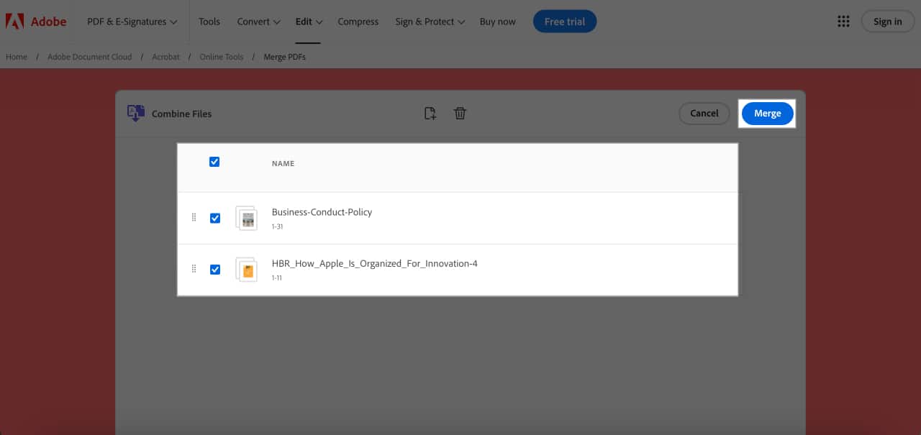Click the trash delete icon
Screen dimensions: 921x435
point(460,113)
